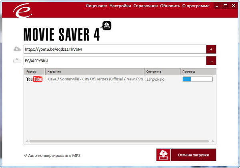
Task: Select the Kiske / Somerville - City Of Heroes title
Action: (95, 79)
